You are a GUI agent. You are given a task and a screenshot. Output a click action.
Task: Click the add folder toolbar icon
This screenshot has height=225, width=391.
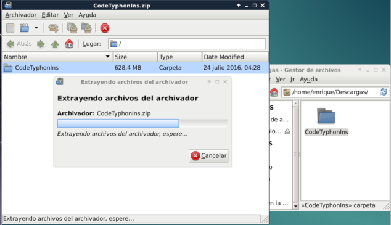click(86, 28)
